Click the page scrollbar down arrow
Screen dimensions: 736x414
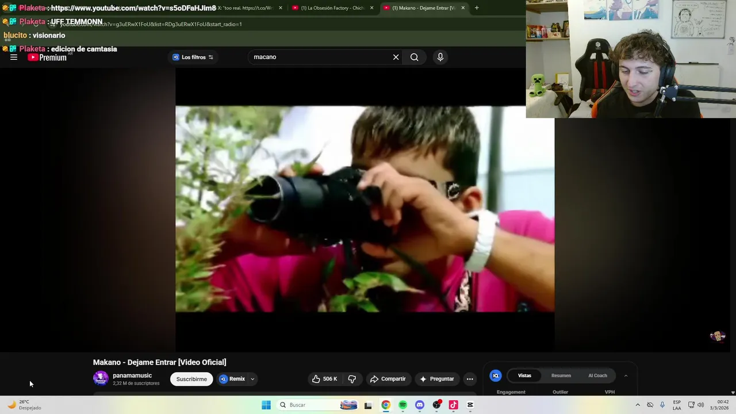pos(733,392)
